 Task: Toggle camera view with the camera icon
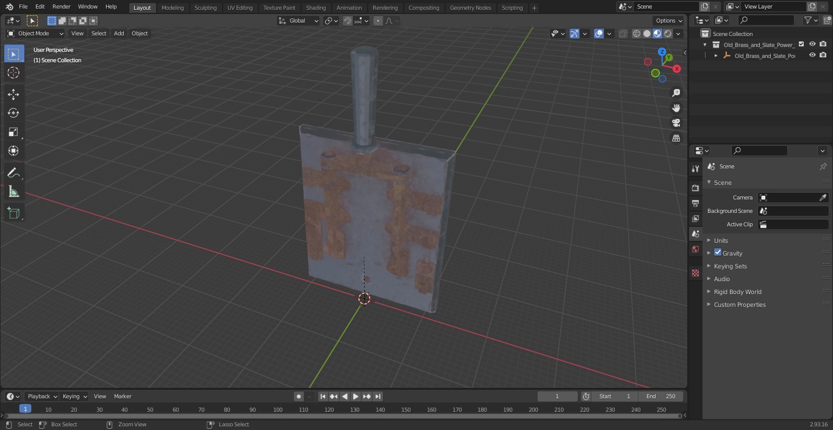(676, 123)
